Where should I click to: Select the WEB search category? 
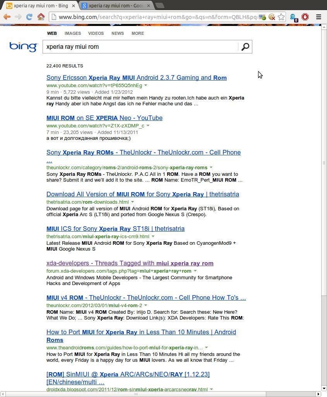tap(52, 33)
